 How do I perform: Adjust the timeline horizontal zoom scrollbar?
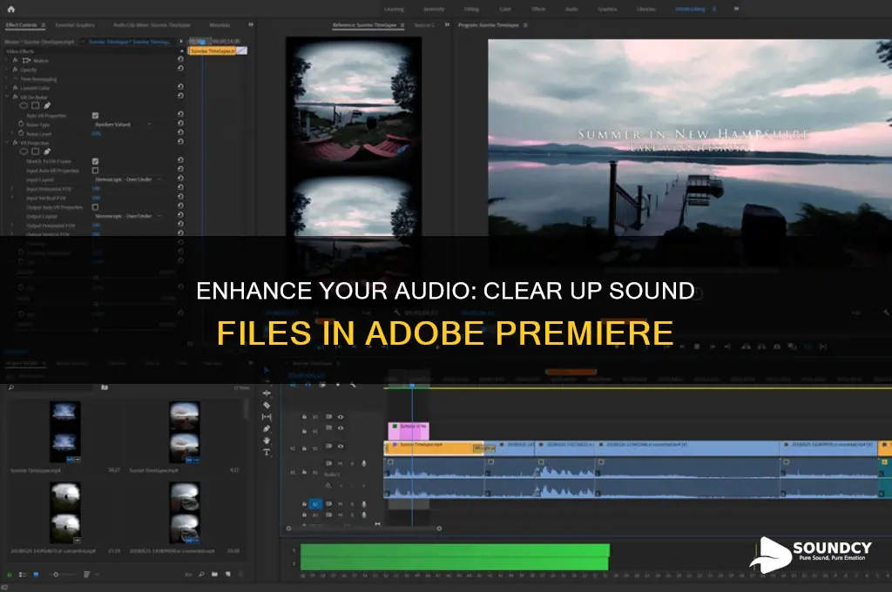tap(364, 528)
